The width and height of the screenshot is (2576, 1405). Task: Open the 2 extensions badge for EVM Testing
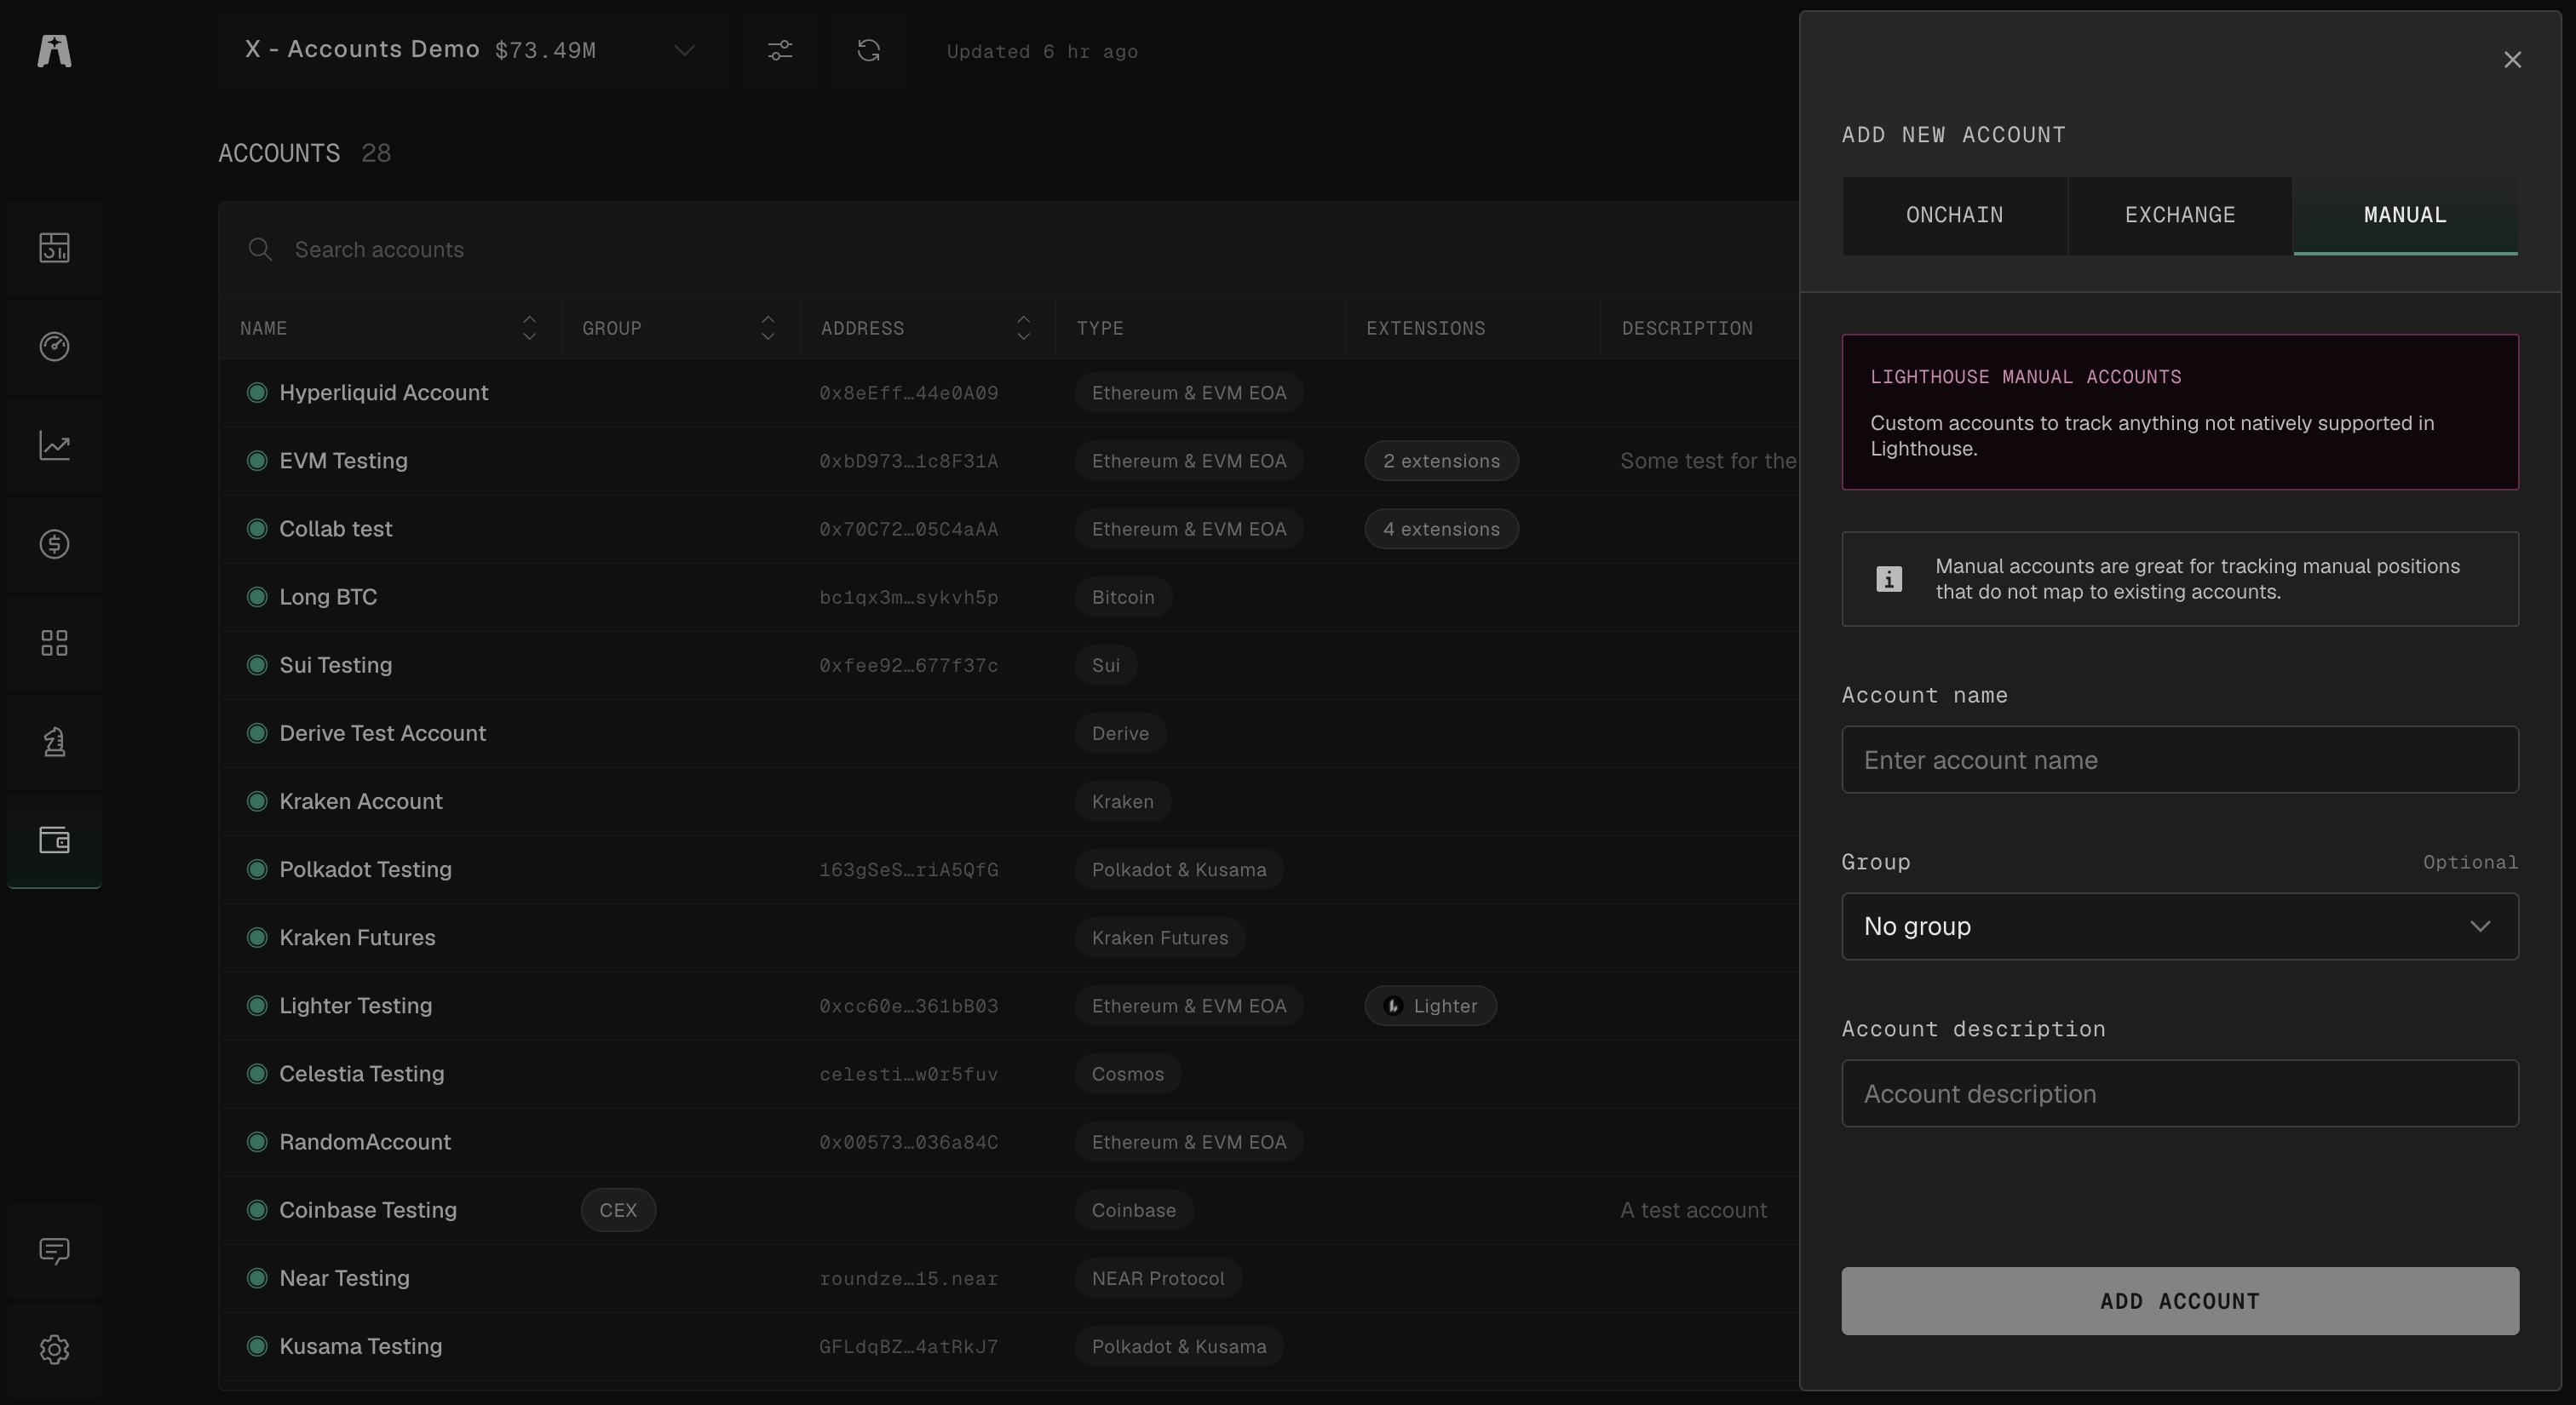(x=1442, y=462)
